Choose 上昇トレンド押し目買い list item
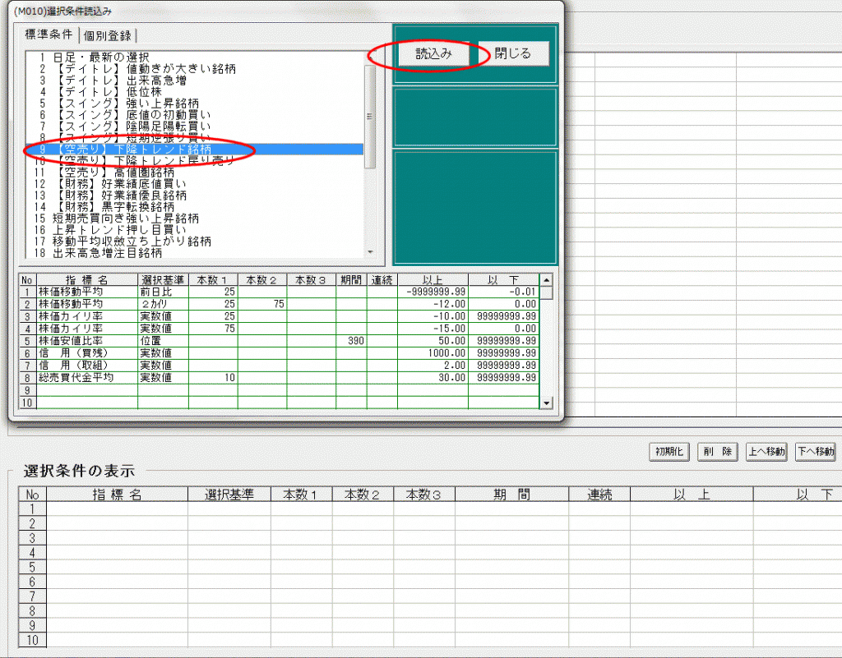Image resolution: width=842 pixels, height=658 pixels. tap(113, 230)
